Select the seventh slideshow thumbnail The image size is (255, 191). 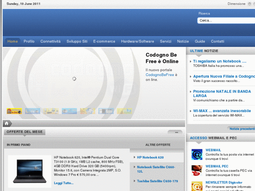(125, 111)
